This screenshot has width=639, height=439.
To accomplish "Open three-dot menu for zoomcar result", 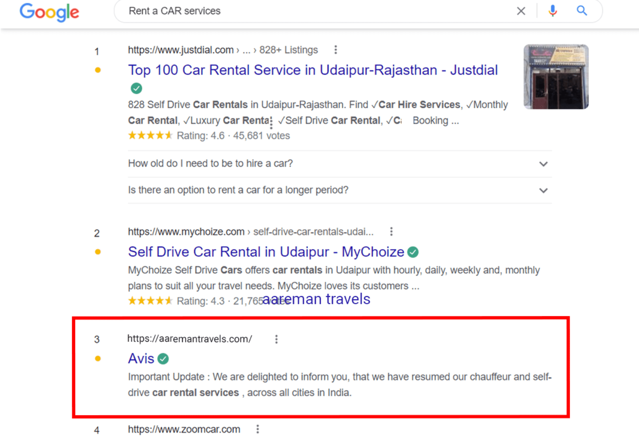I will click(x=258, y=429).
